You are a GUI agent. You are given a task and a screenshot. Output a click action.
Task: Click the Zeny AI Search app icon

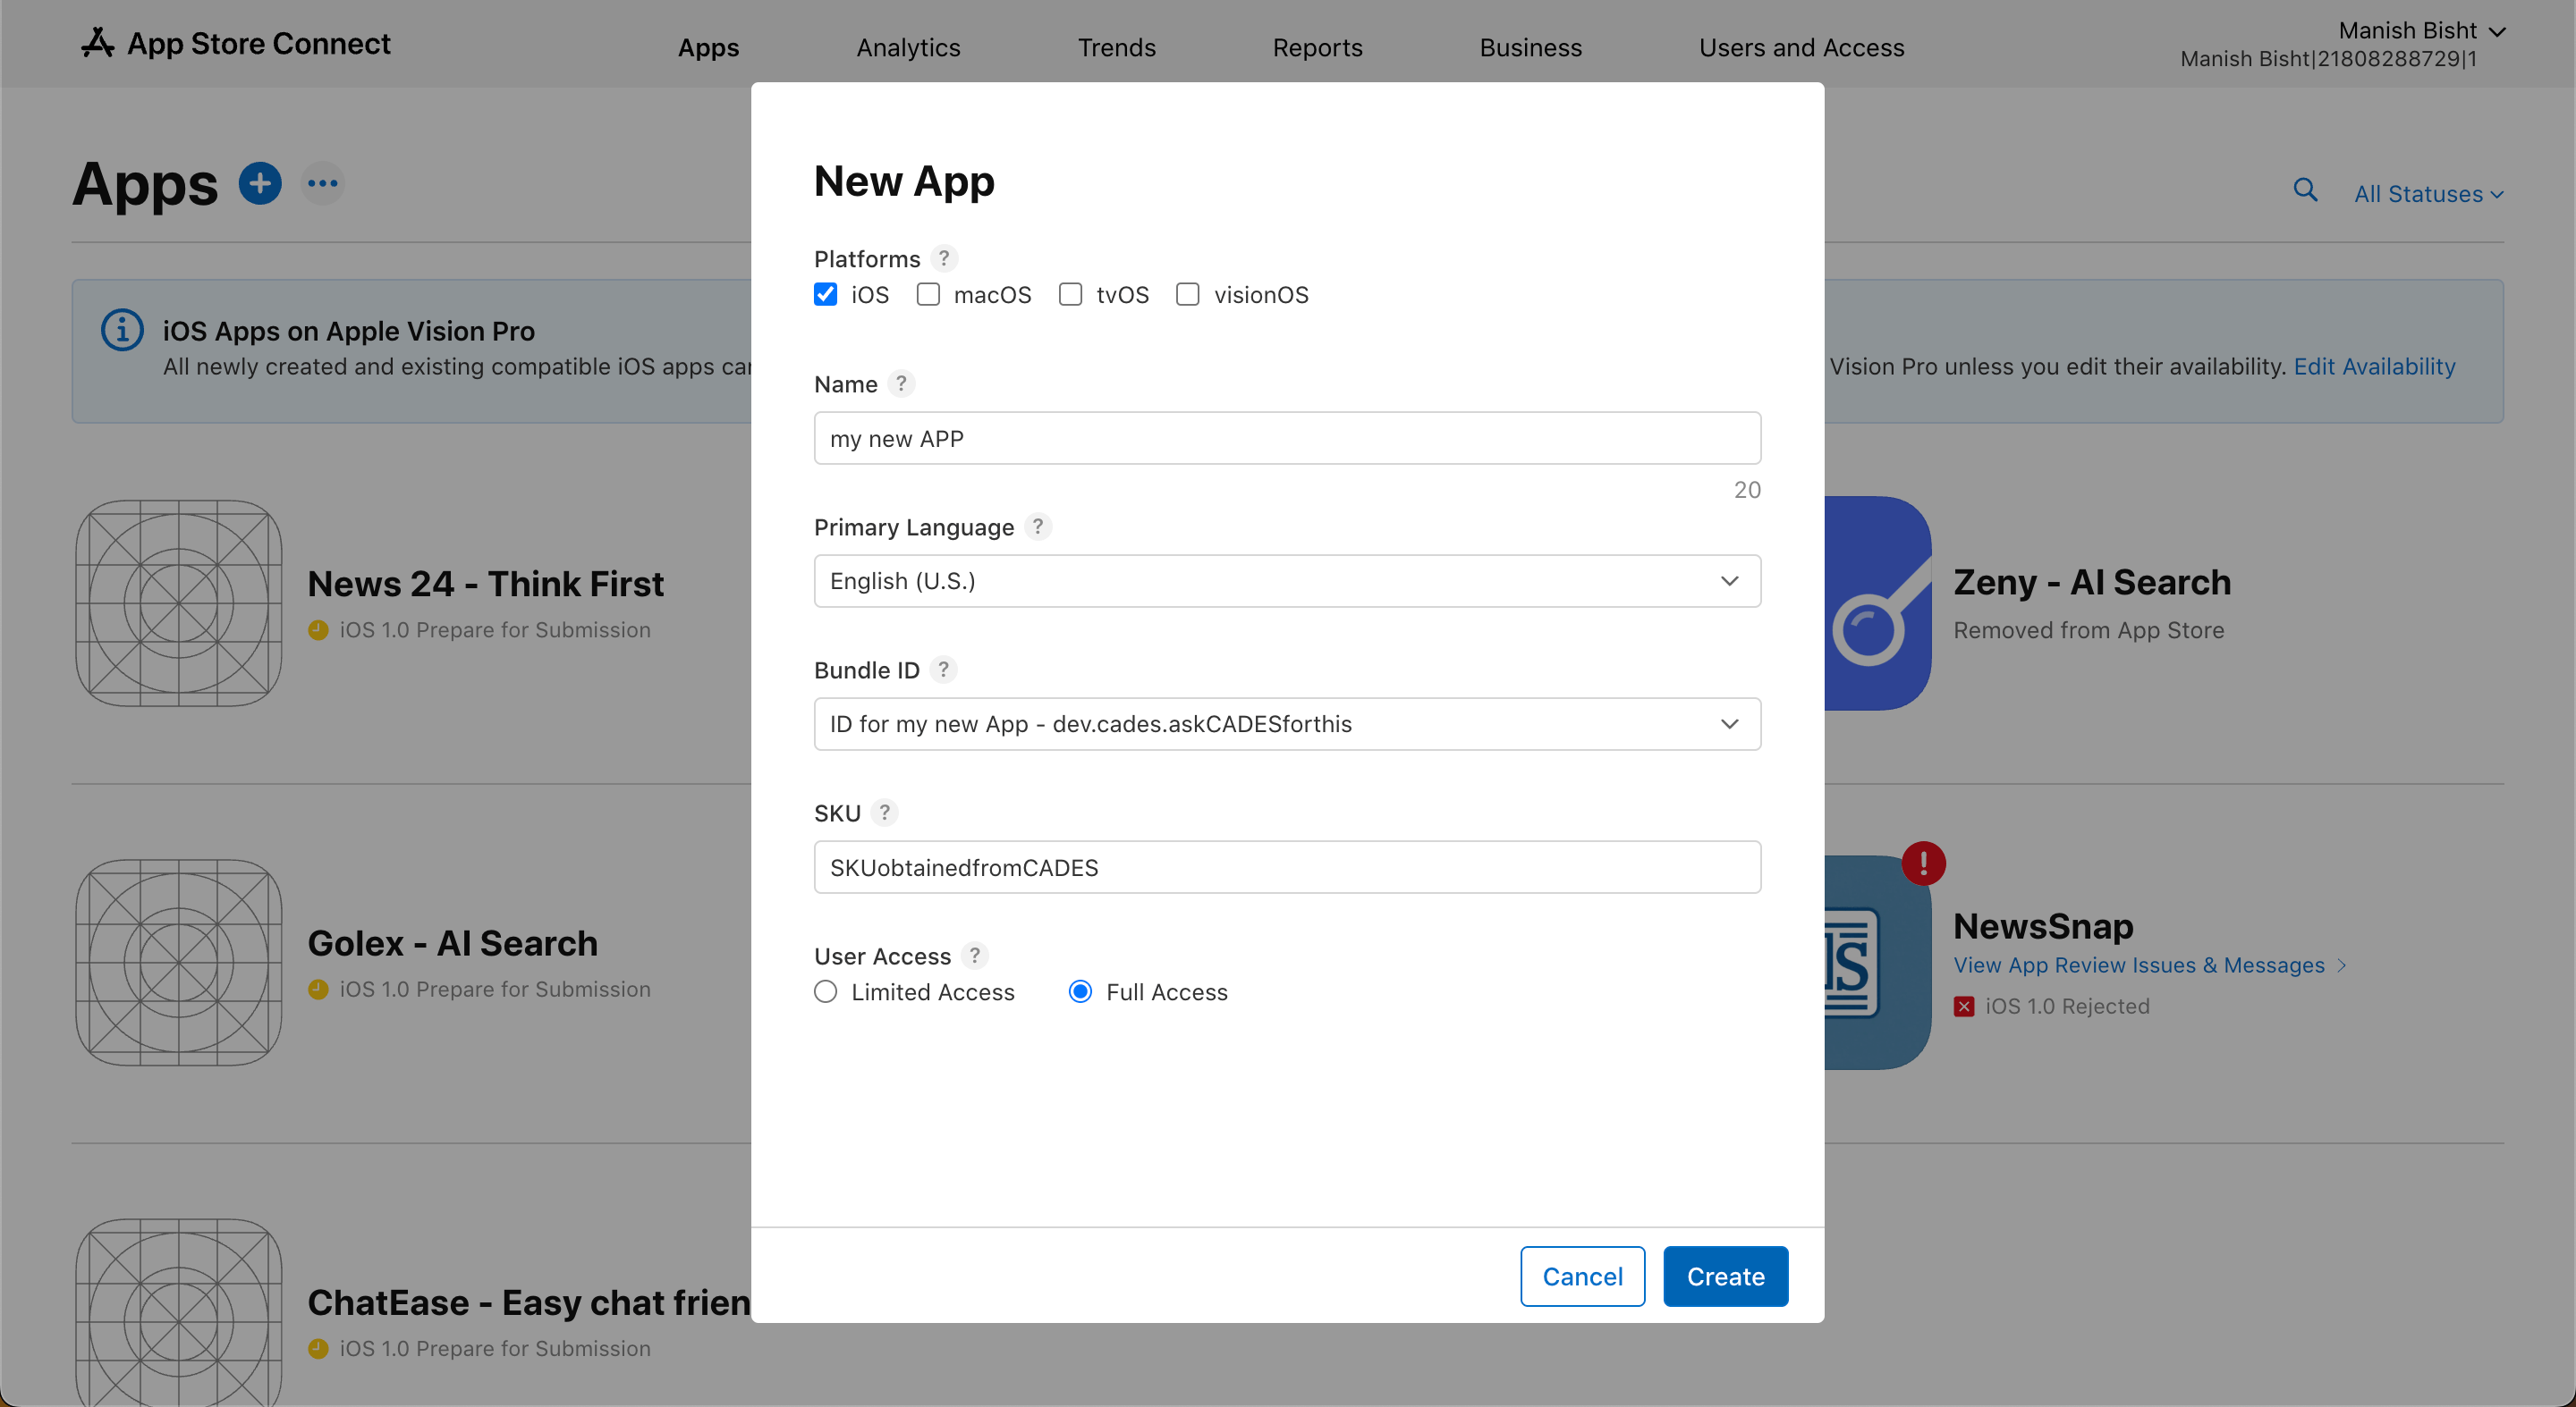tap(1877, 603)
